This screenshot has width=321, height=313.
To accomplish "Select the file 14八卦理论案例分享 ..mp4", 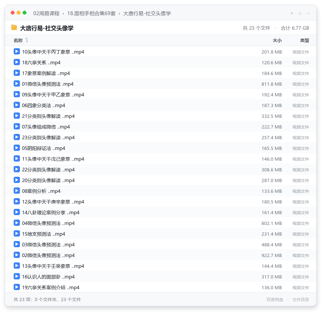I will click(x=160, y=212).
